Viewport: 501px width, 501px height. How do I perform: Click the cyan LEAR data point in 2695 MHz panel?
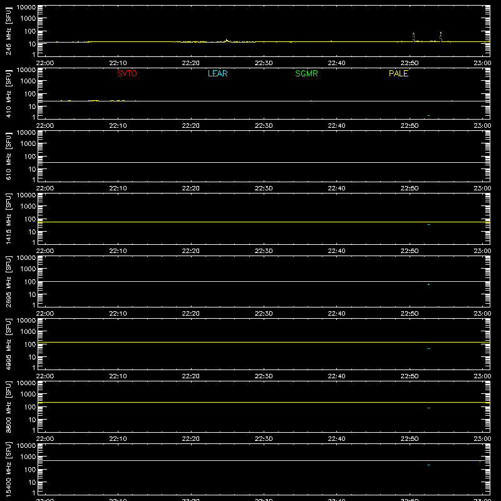(x=428, y=284)
